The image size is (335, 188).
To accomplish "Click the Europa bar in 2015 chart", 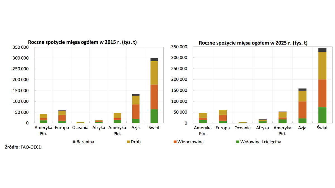I will pyautogui.click(x=62, y=117).
